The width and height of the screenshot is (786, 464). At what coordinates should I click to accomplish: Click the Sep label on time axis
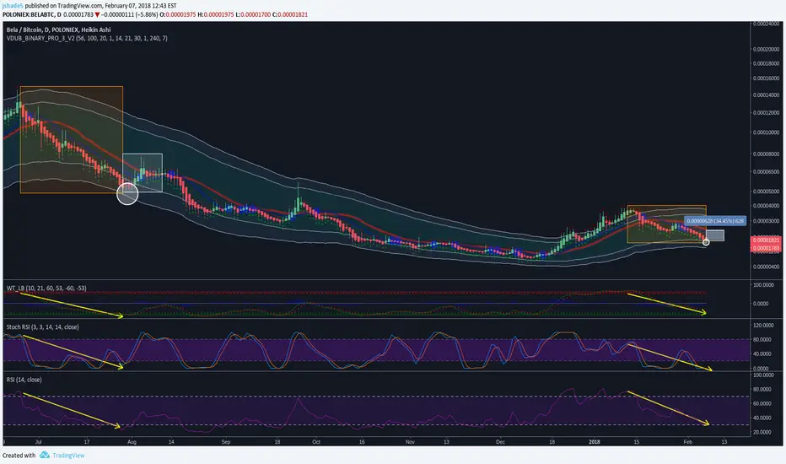point(226,442)
